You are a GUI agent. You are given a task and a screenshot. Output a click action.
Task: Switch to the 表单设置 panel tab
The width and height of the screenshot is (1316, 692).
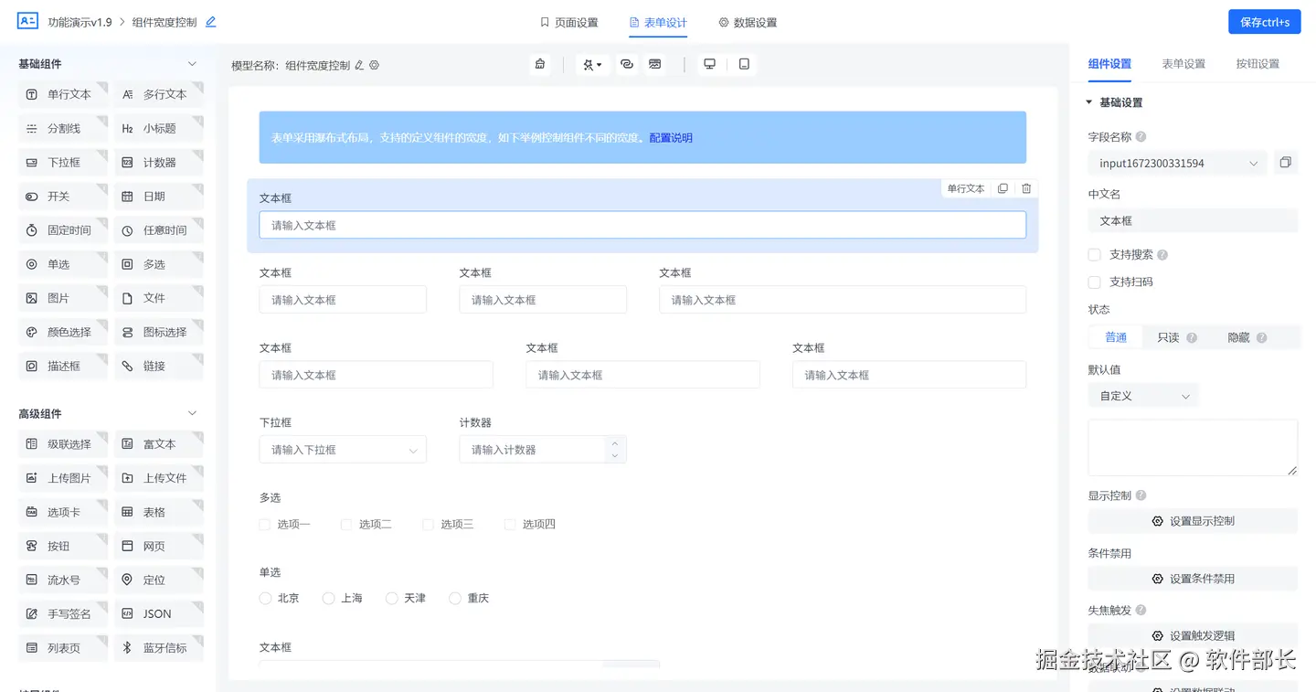(1183, 64)
